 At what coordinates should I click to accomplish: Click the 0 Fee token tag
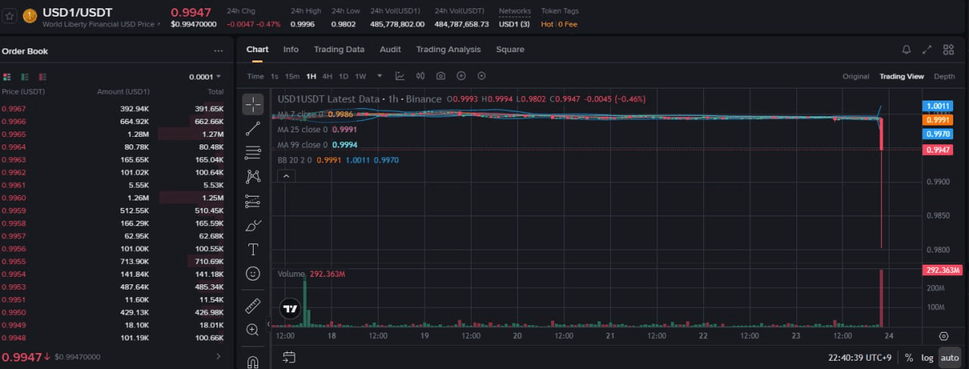tap(568, 24)
